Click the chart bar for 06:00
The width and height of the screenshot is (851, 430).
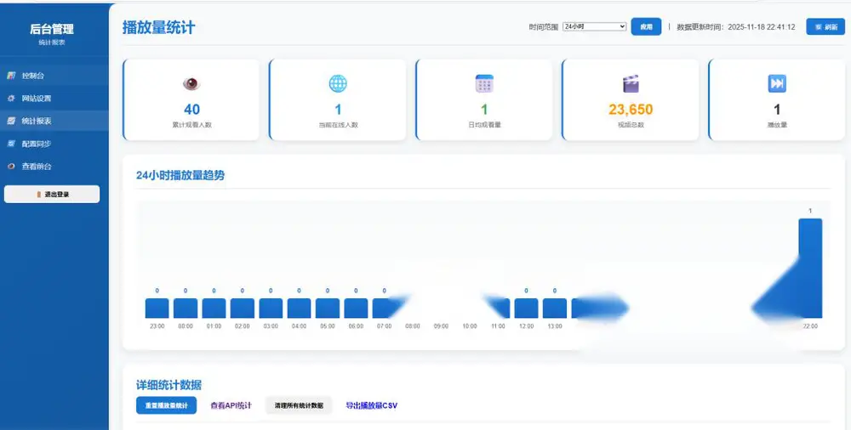(x=356, y=308)
